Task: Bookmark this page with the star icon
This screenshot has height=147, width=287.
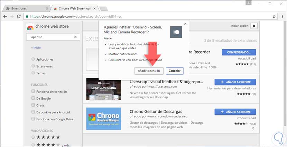Action: point(274,17)
